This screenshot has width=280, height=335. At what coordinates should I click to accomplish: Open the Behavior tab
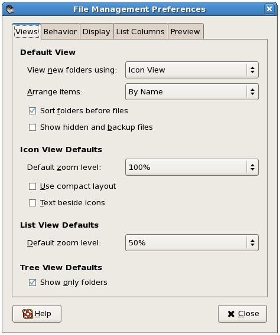pos(60,31)
